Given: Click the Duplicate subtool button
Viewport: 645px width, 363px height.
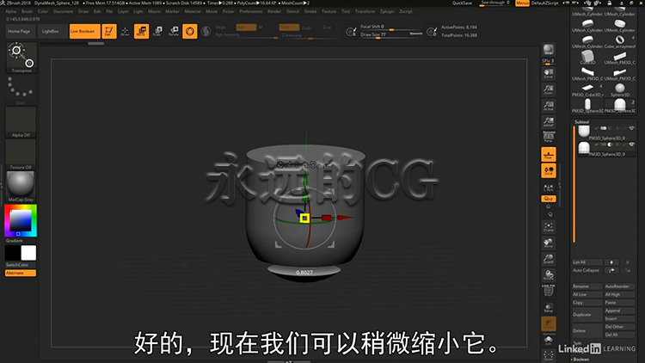Looking at the screenshot, I should pyautogui.click(x=587, y=315).
